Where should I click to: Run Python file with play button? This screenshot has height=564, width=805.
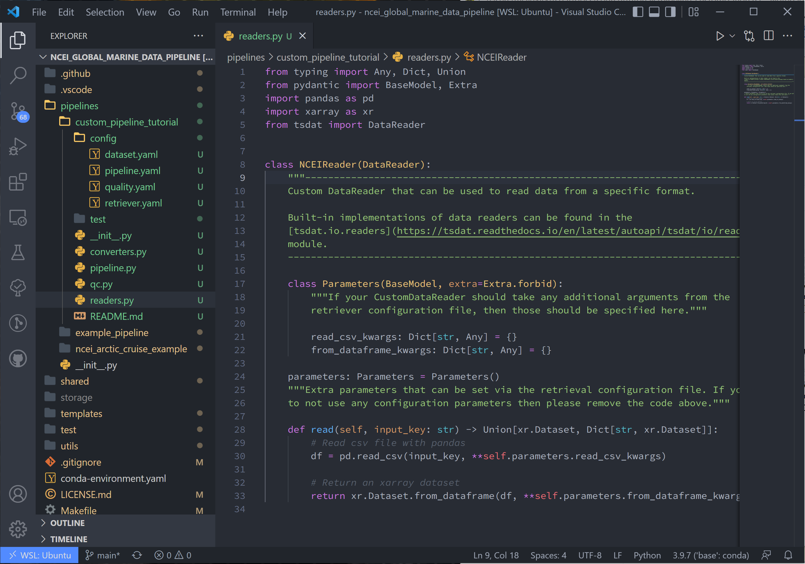(720, 36)
